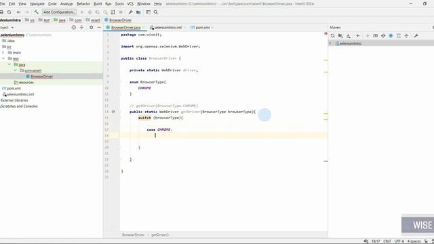Click the error indicator at editor top right
The height and width of the screenshot is (244, 434).
(x=325, y=34)
